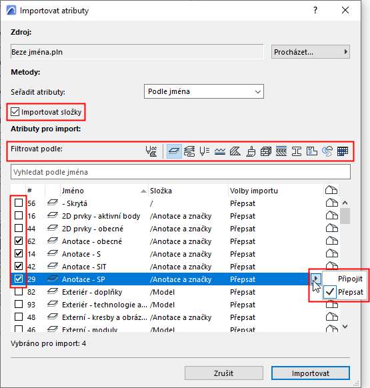Check the 'Exteriér - technologie' row checkbox
This screenshot has width=370, height=388.
19,304
